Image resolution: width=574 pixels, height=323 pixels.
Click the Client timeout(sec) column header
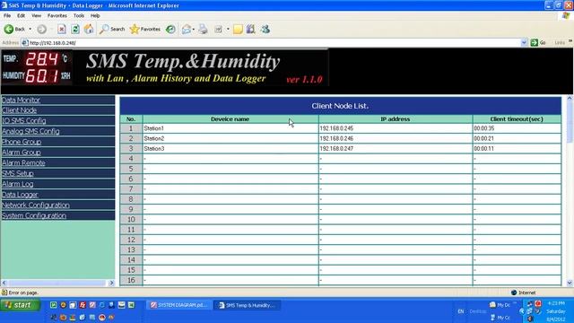[x=517, y=119]
